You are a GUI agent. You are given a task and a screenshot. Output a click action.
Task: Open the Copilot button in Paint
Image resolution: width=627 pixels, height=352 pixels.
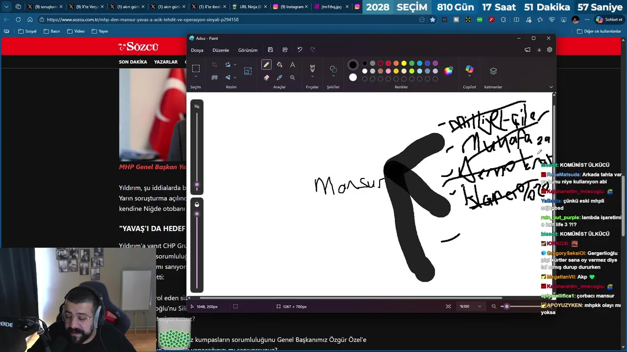click(469, 70)
